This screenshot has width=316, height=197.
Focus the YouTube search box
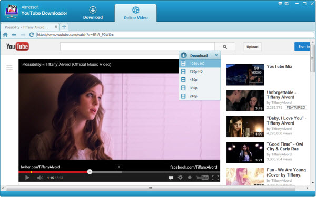click(x=137, y=47)
